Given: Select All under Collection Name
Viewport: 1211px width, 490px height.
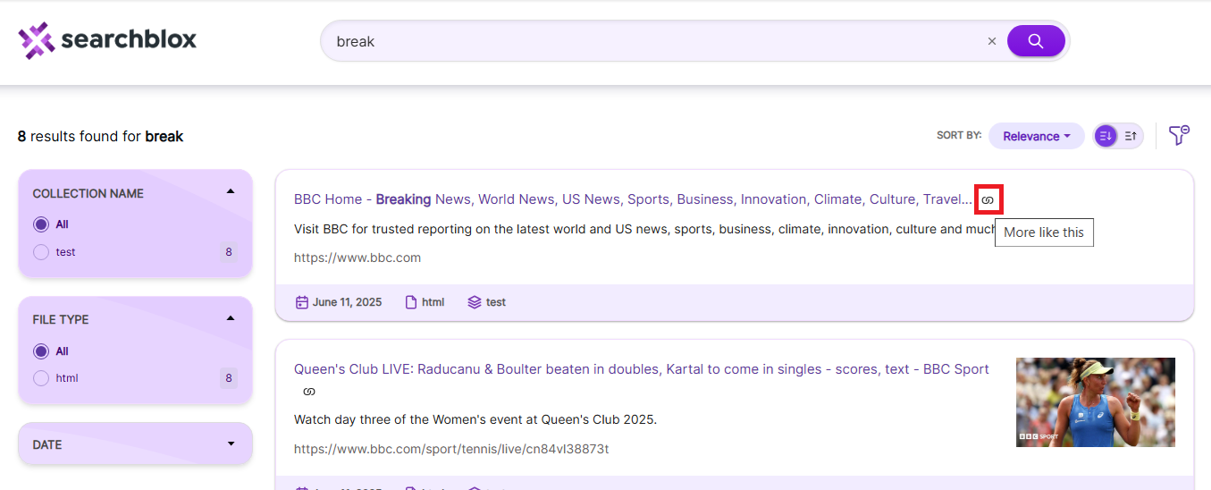Looking at the screenshot, I should point(41,224).
